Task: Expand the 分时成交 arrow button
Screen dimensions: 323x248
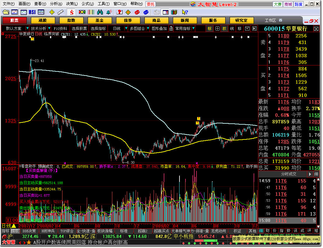Action: coord(310,174)
